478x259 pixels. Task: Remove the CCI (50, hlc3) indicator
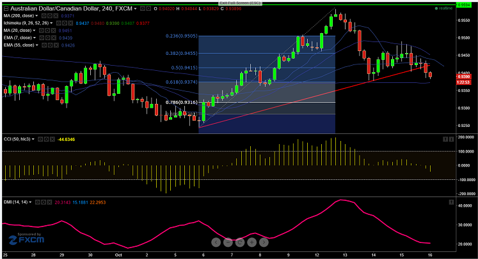[x=52, y=139]
